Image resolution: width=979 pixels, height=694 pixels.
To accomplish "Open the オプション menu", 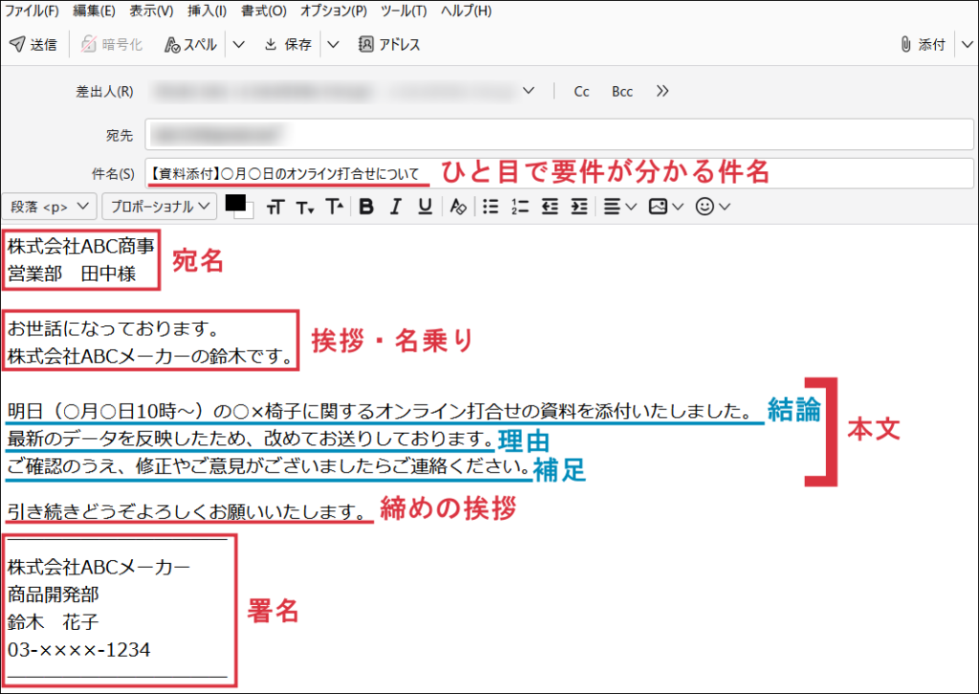I will coord(333,11).
